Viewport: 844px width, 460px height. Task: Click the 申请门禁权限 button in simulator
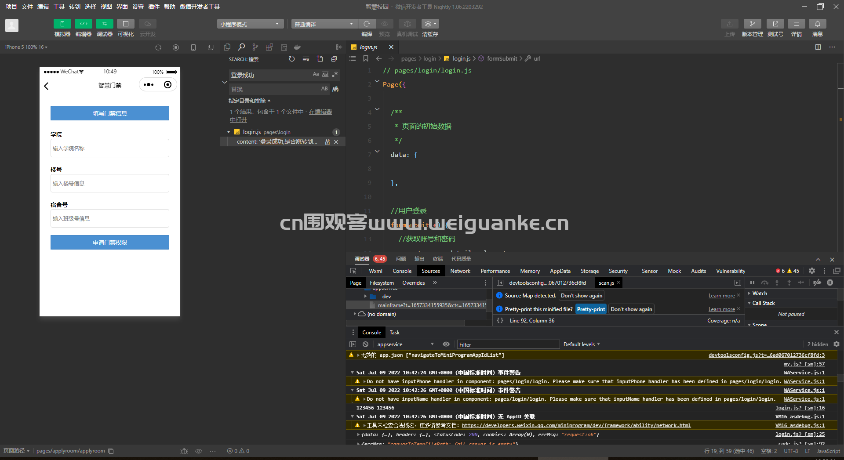[110, 243]
